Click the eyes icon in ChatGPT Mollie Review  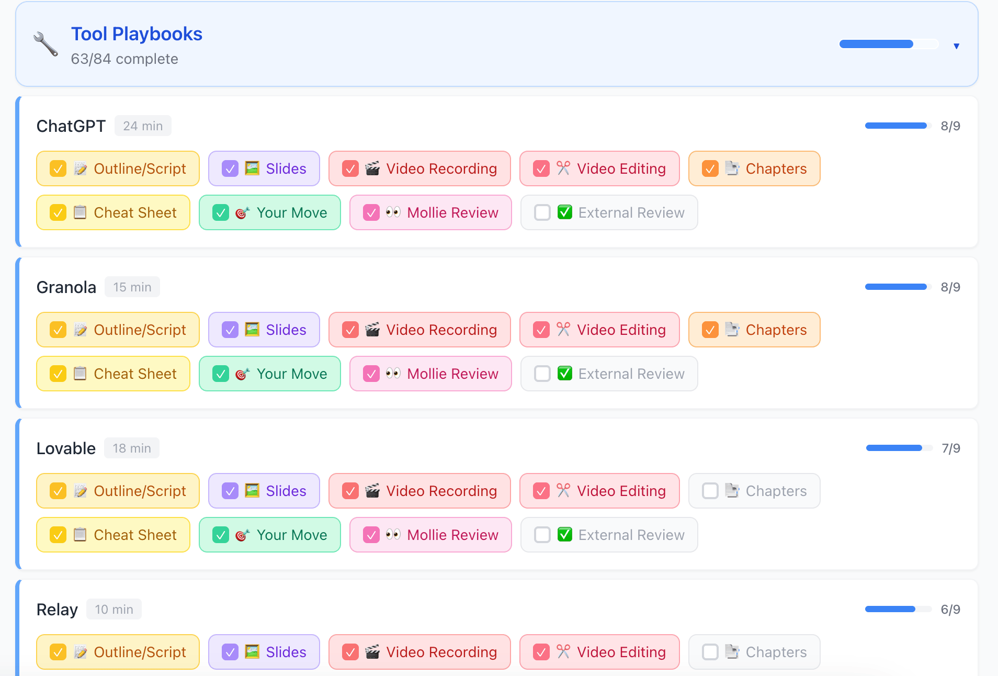click(x=393, y=212)
